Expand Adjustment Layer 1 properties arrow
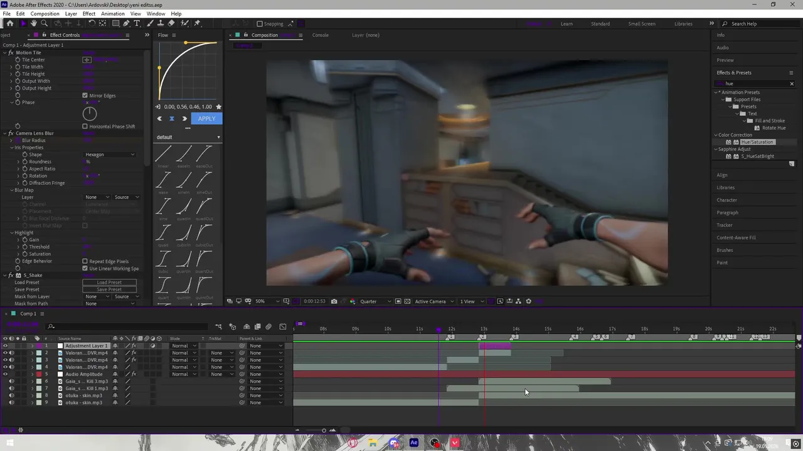 pos(33,346)
